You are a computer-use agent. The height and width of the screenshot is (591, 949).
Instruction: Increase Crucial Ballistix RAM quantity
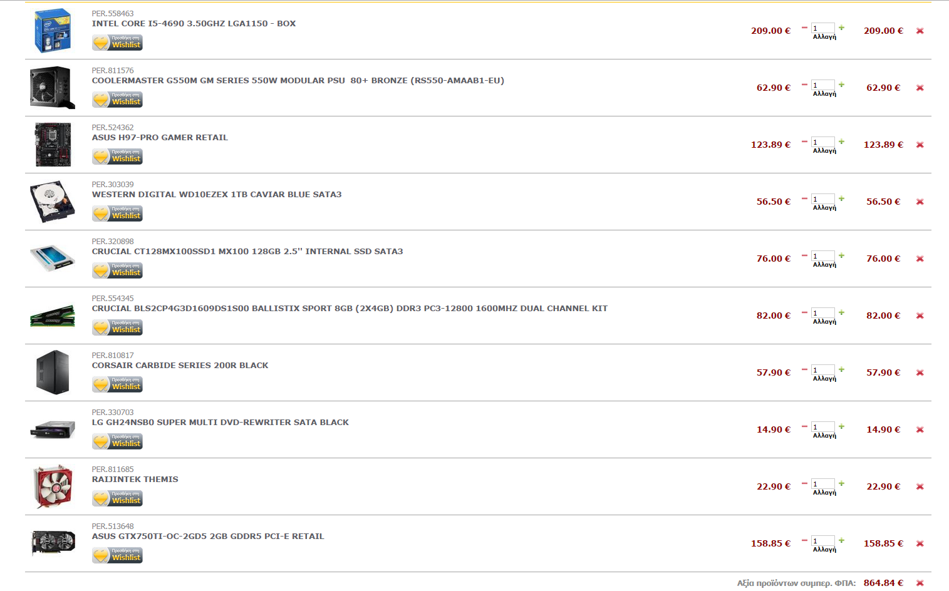pos(841,312)
